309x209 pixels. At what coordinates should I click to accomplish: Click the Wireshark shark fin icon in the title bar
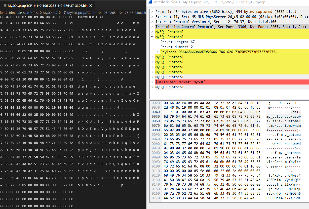151,2
